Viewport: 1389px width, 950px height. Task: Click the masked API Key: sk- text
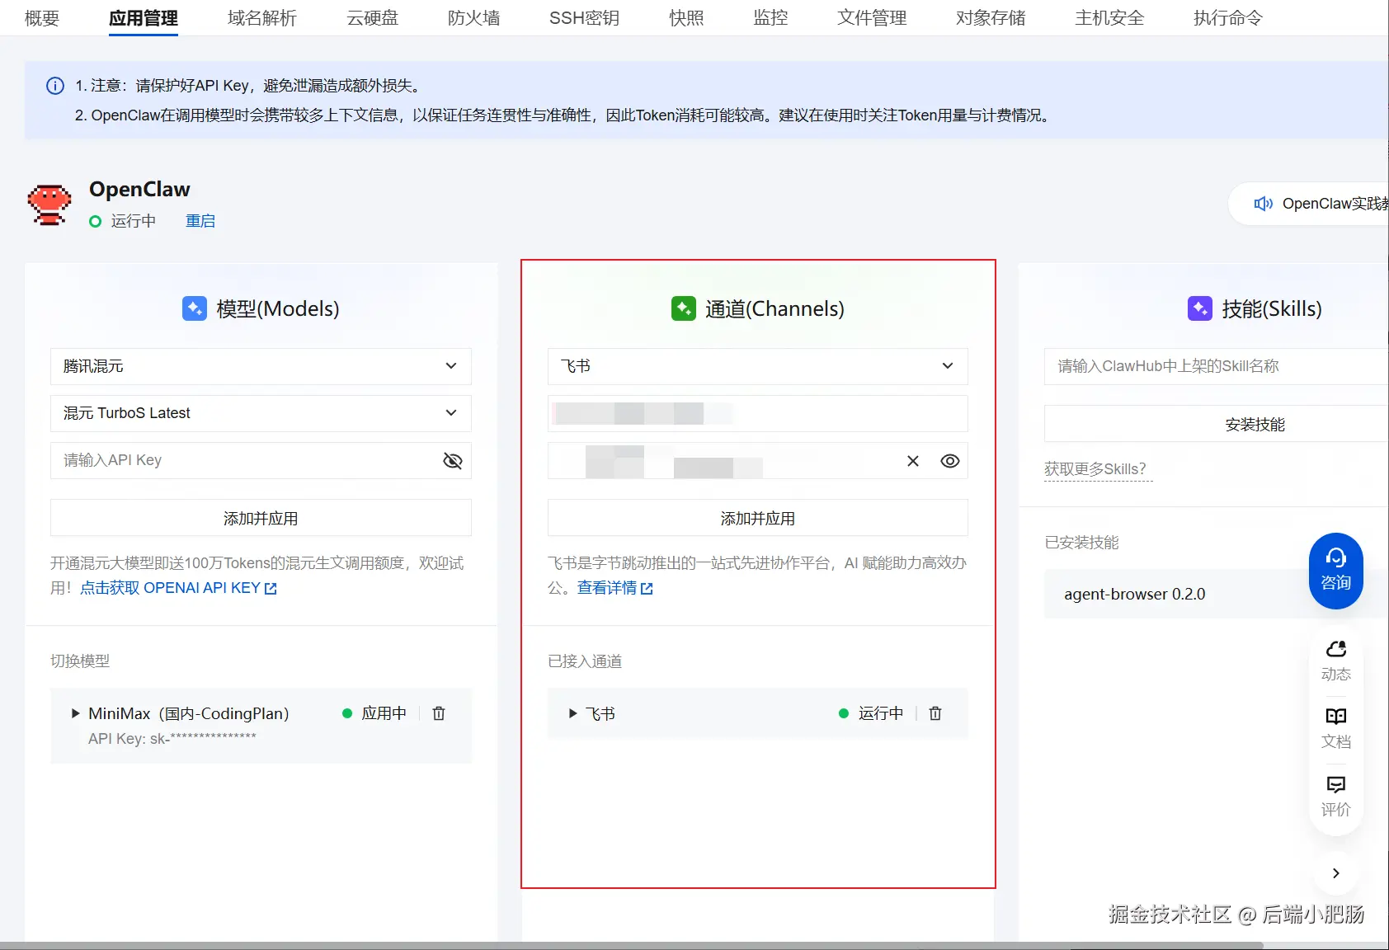click(172, 738)
